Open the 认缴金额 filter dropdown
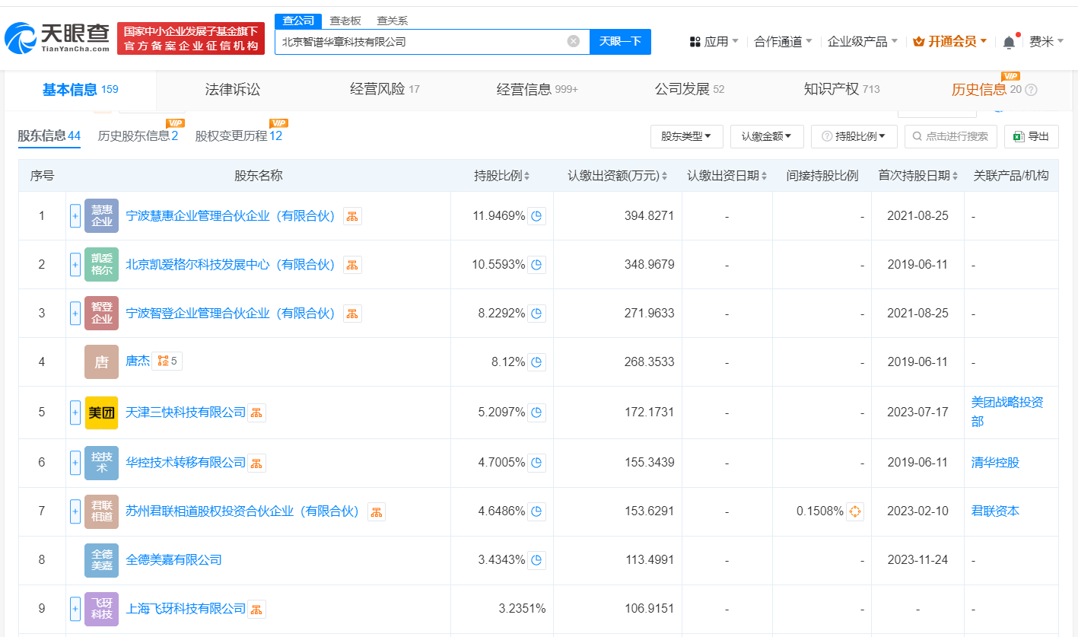 point(767,136)
